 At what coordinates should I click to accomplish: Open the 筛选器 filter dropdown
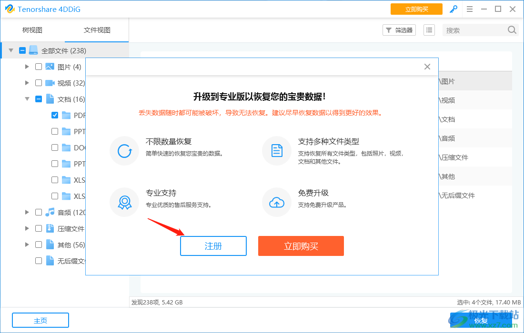coord(399,30)
